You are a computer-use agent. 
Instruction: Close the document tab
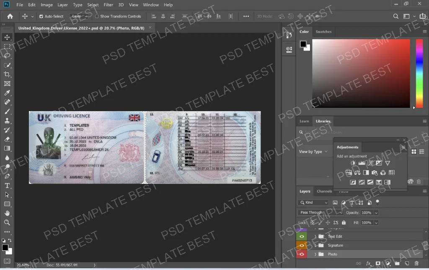(x=150, y=28)
